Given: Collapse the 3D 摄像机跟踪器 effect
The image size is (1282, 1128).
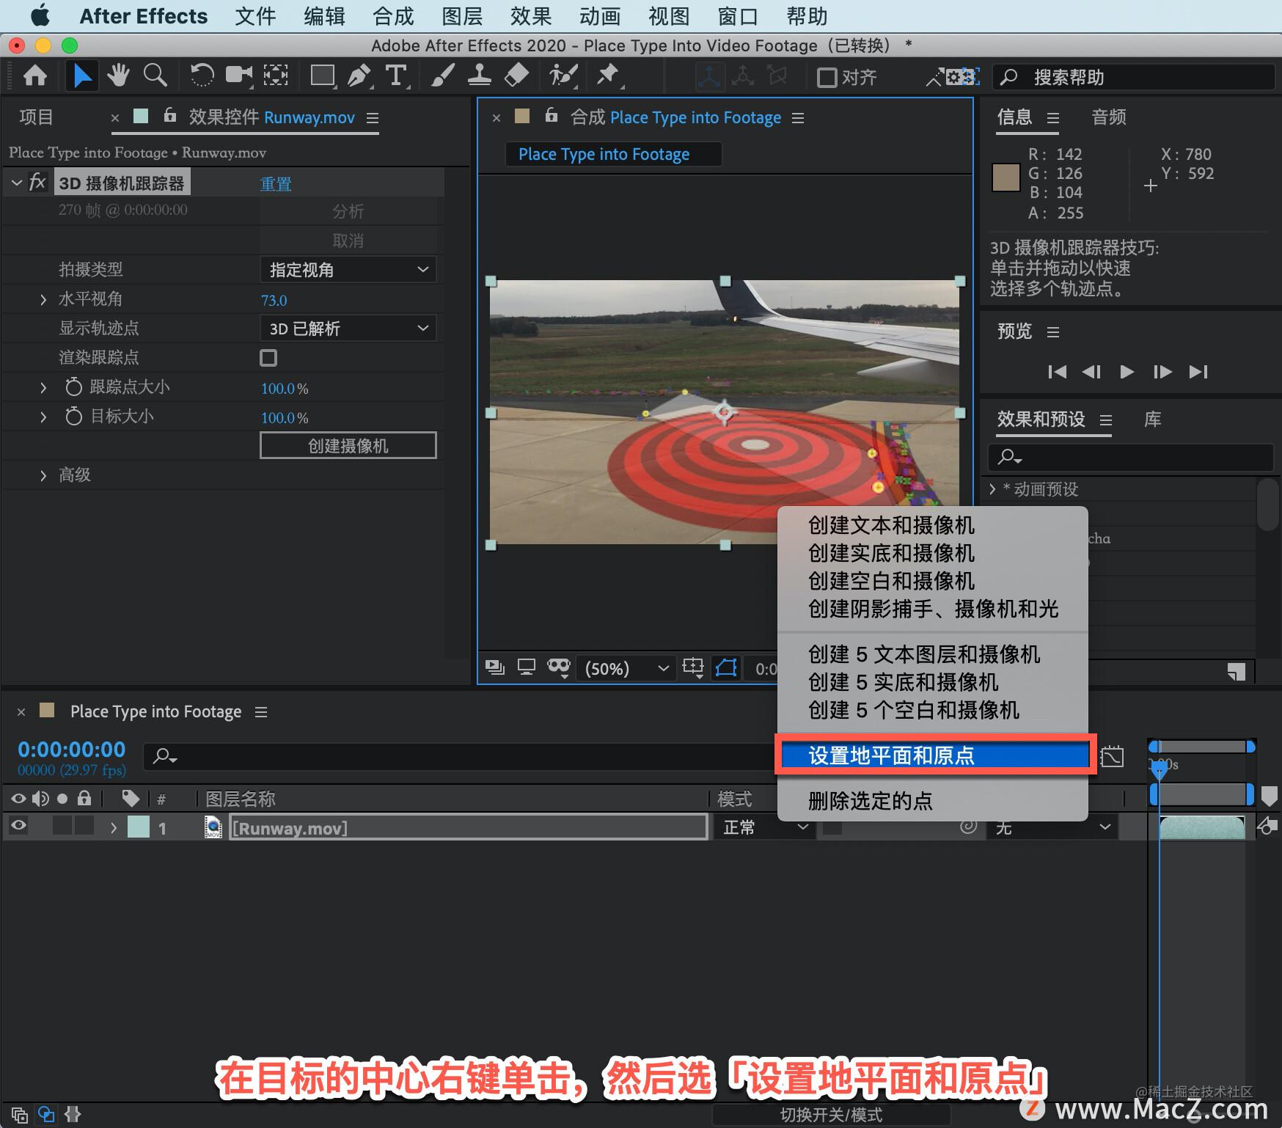Looking at the screenshot, I should 16,182.
